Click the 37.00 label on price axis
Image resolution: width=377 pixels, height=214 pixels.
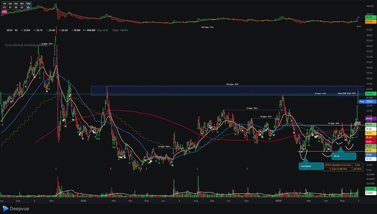point(369,29)
